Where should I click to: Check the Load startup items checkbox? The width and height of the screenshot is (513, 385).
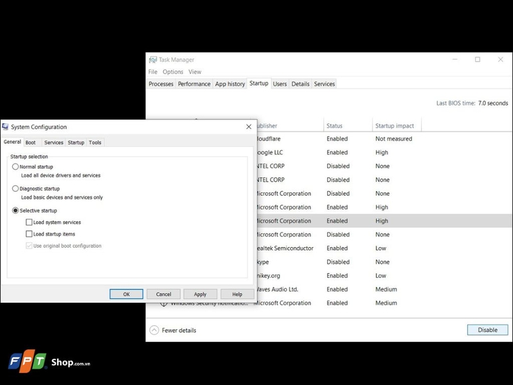(29, 234)
